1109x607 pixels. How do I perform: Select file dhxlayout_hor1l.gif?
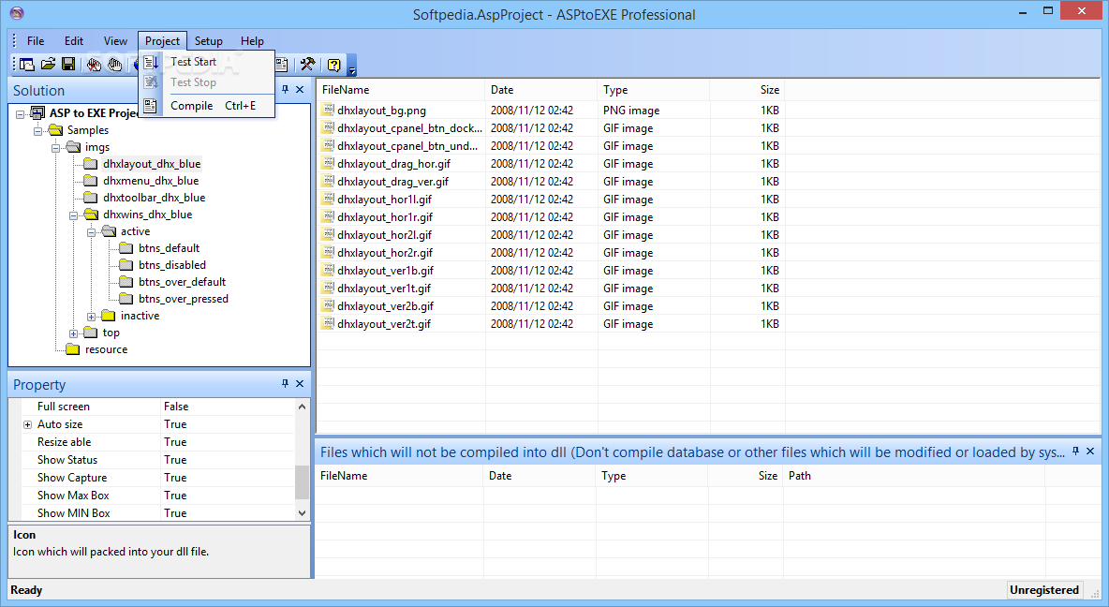tap(384, 200)
